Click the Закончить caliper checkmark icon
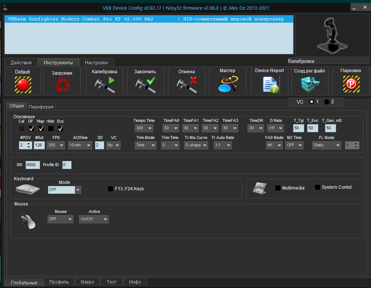371x288 pixels. 145,85
